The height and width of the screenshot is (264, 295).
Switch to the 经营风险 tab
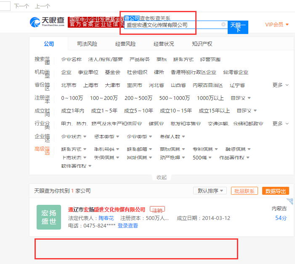click(125, 44)
